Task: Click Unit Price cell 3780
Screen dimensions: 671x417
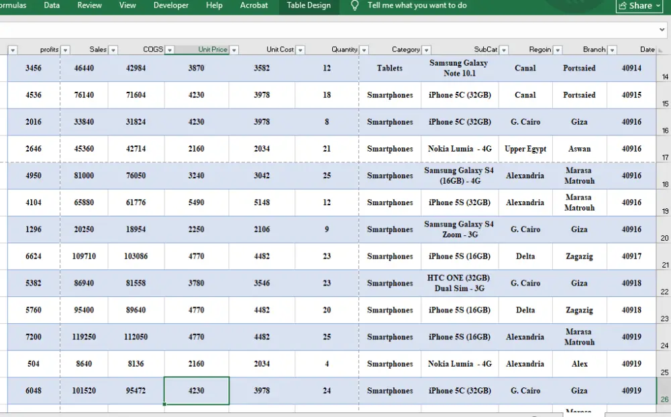Action: pos(197,283)
